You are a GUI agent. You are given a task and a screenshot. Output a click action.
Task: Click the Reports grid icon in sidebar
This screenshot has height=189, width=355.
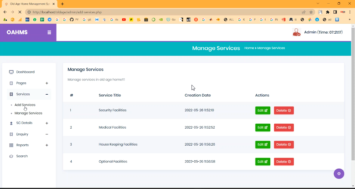coord(11,145)
